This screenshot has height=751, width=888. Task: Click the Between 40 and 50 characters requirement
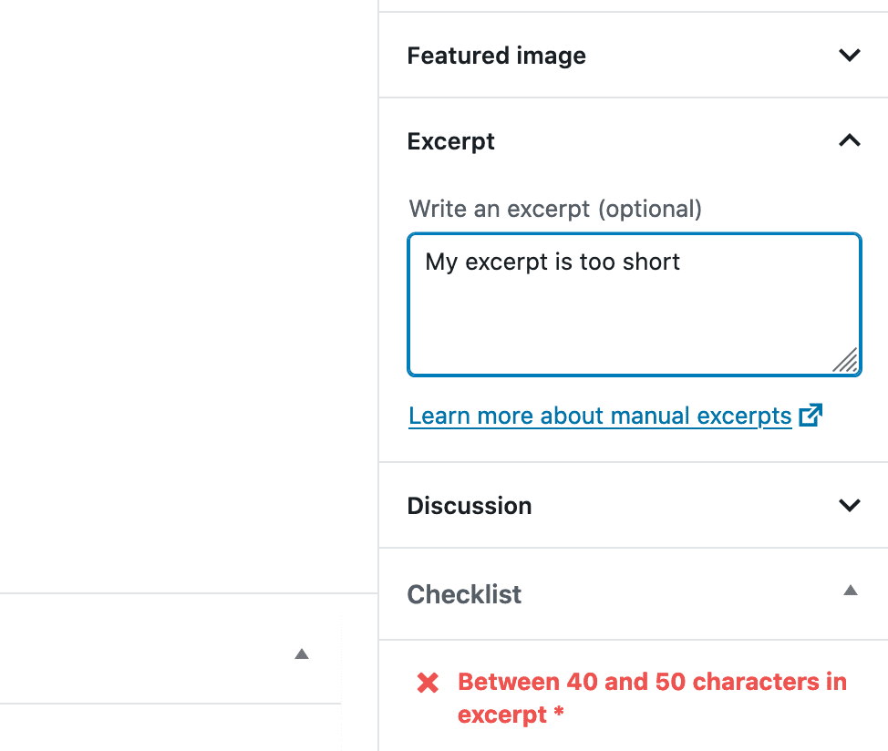[651, 683]
